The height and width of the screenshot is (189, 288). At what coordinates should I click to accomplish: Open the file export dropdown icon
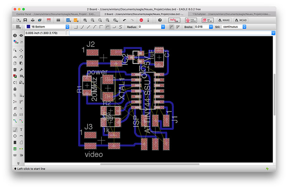(x=19, y=20)
